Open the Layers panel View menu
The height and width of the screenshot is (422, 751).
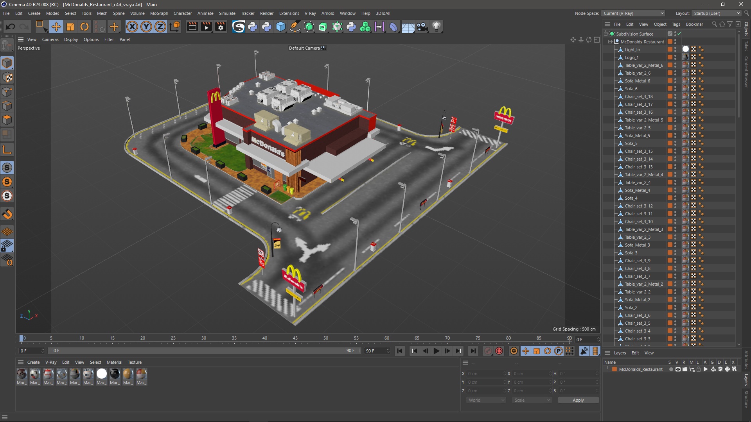pyautogui.click(x=649, y=353)
